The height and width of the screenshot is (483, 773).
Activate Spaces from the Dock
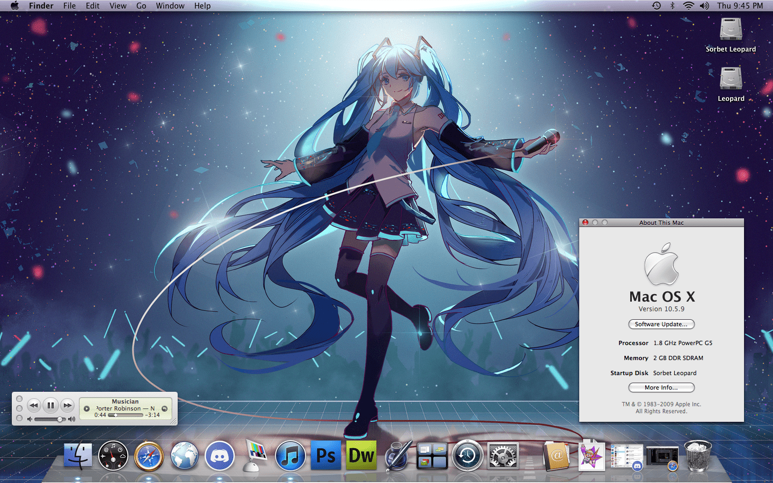pyautogui.click(x=432, y=456)
